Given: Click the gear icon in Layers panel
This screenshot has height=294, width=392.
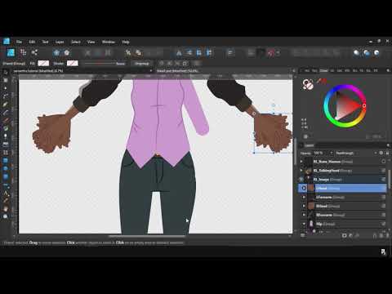Looking at the screenshot, I should click(381, 153).
